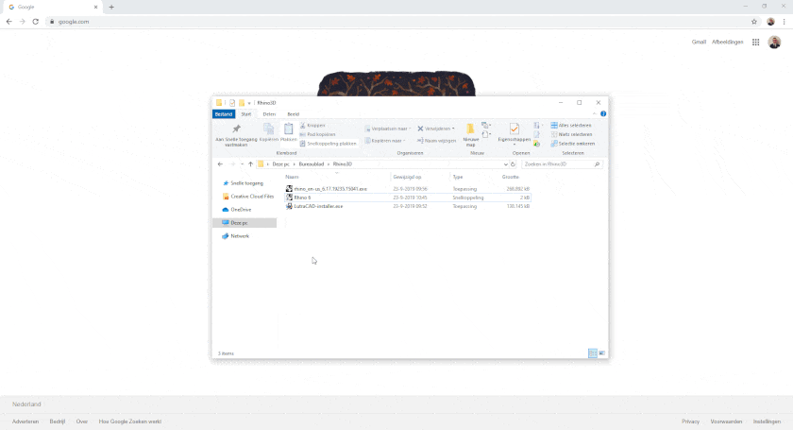Click the Bewerken icon in Openen group

[x=536, y=134]
